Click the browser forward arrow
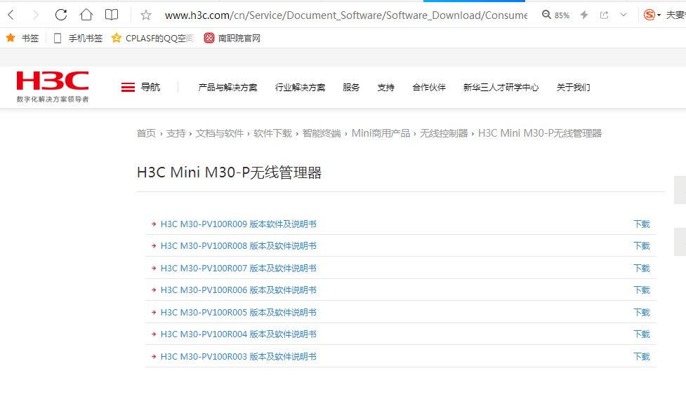This screenshot has height=394, width=686. [x=35, y=15]
